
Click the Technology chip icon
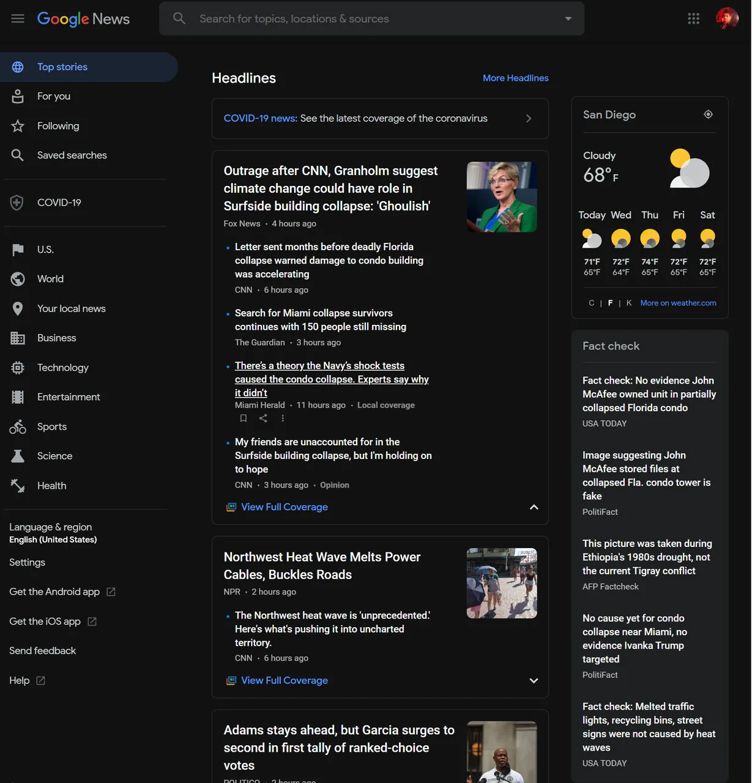point(18,368)
